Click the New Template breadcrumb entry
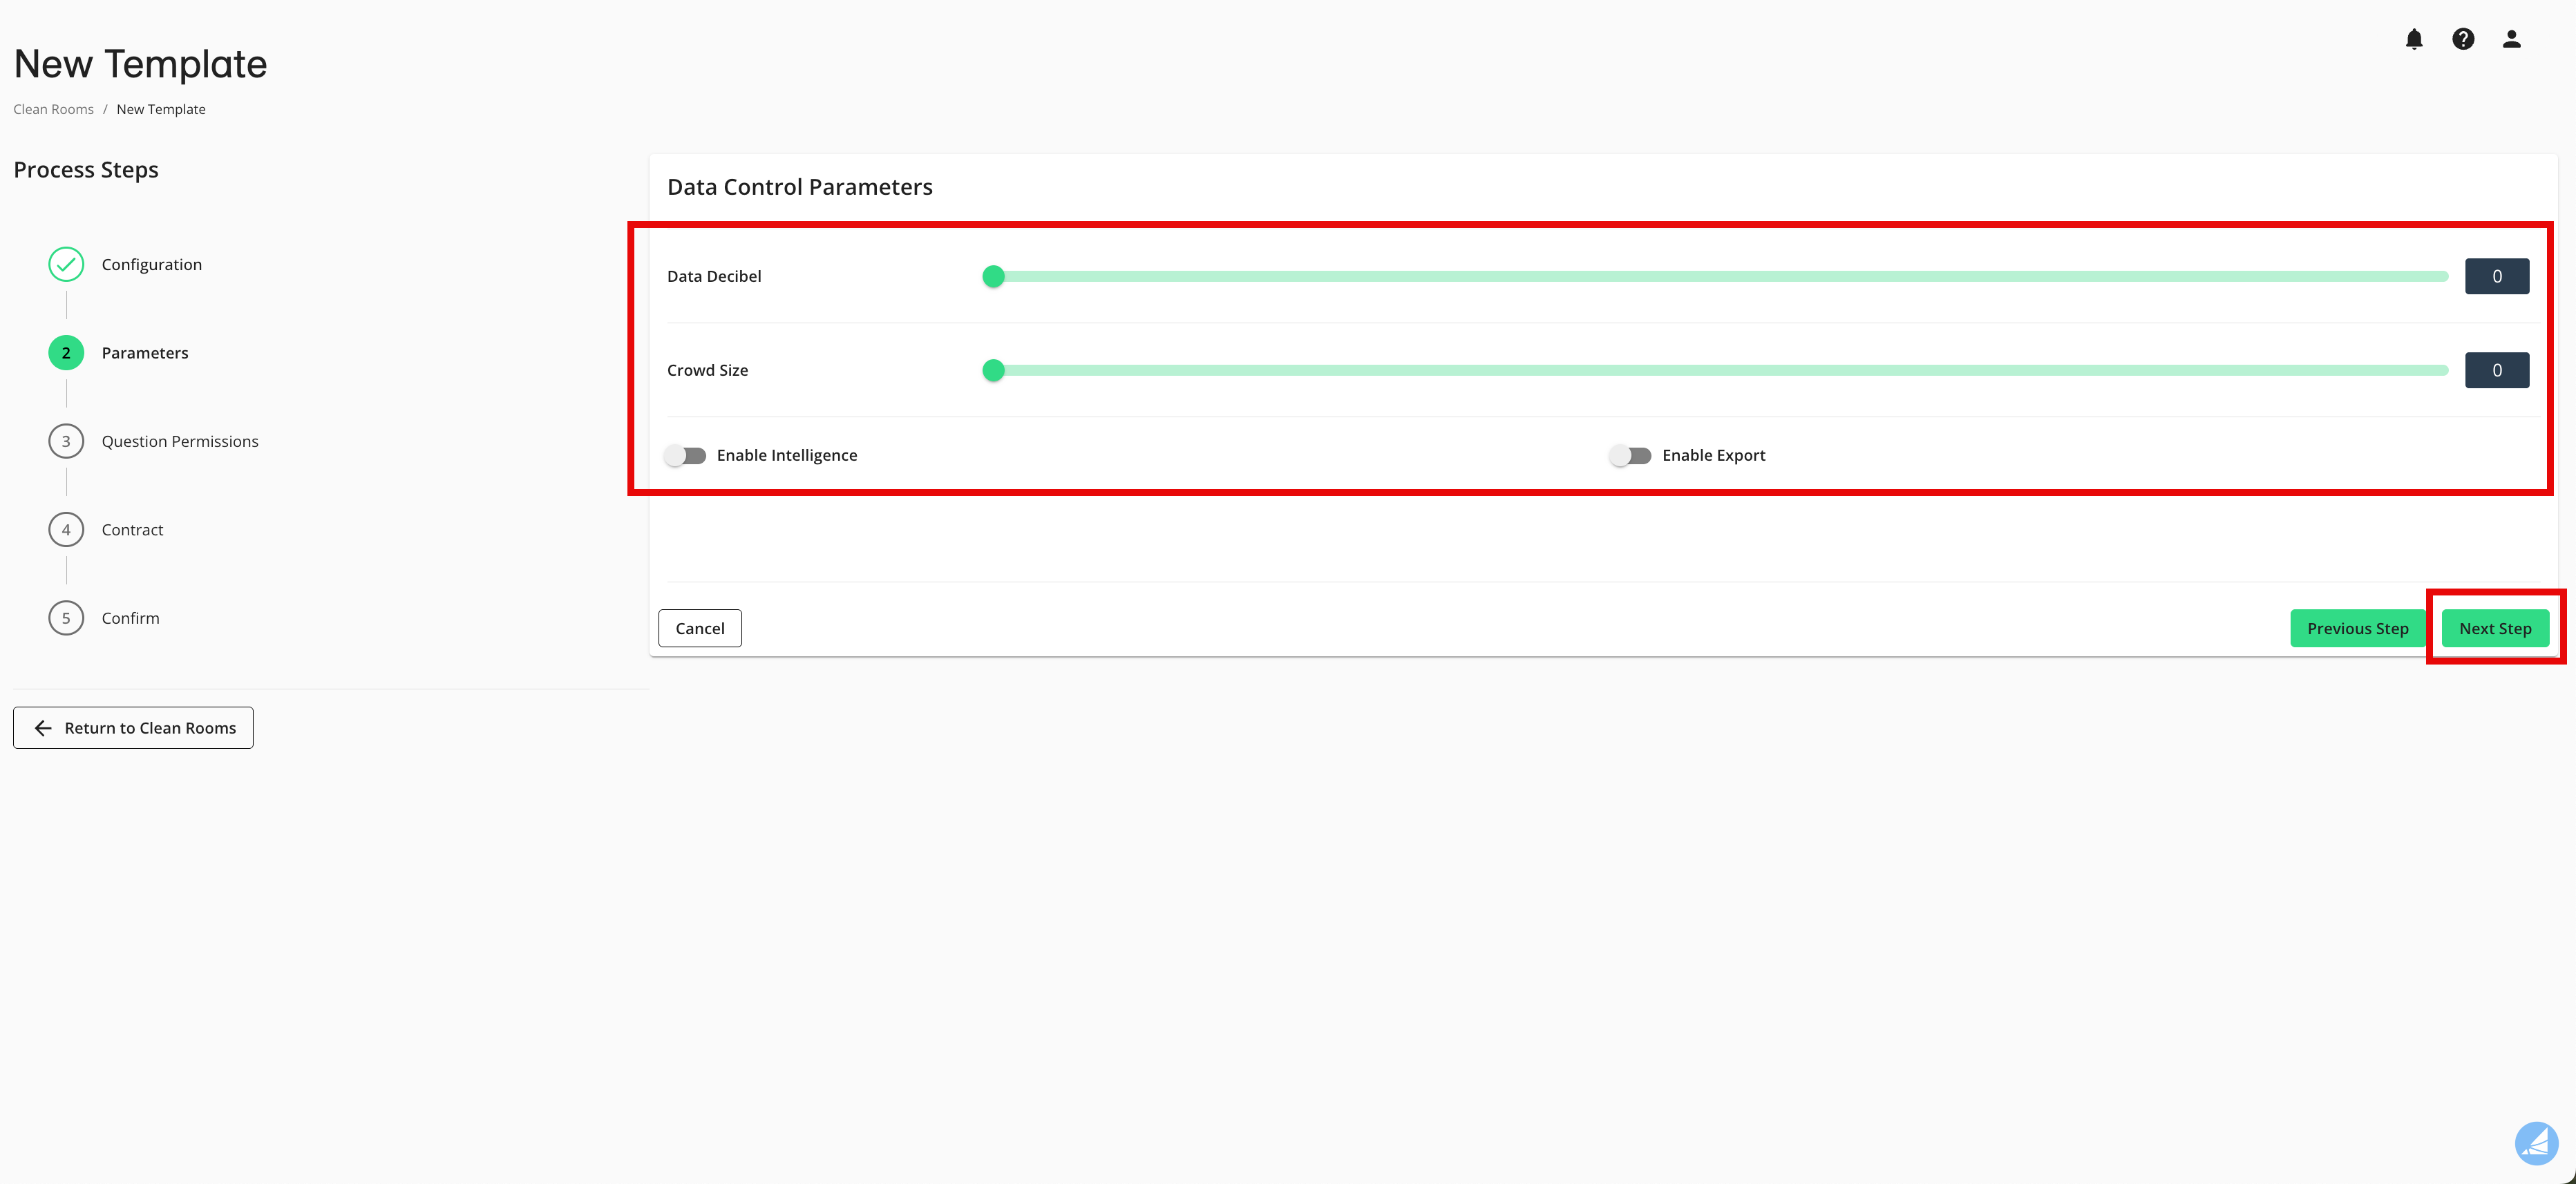 tap(160, 108)
